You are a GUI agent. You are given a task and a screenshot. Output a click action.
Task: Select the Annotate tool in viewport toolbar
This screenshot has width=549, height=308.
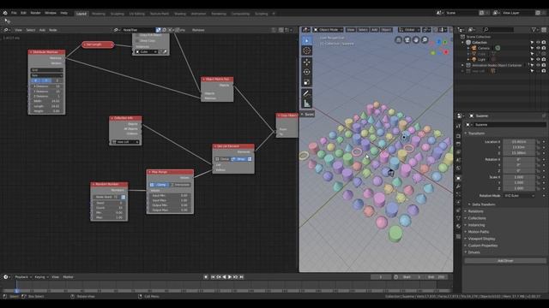click(x=307, y=93)
